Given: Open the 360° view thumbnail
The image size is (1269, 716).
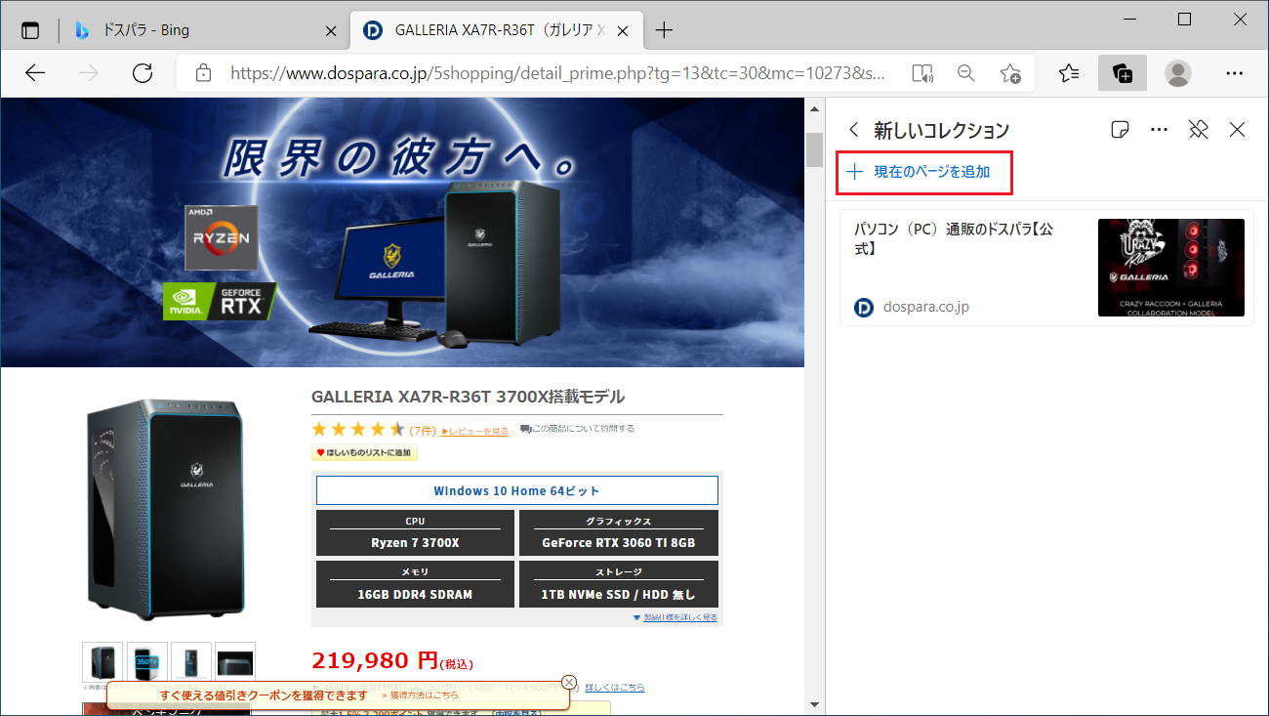Looking at the screenshot, I should pyautogui.click(x=146, y=661).
